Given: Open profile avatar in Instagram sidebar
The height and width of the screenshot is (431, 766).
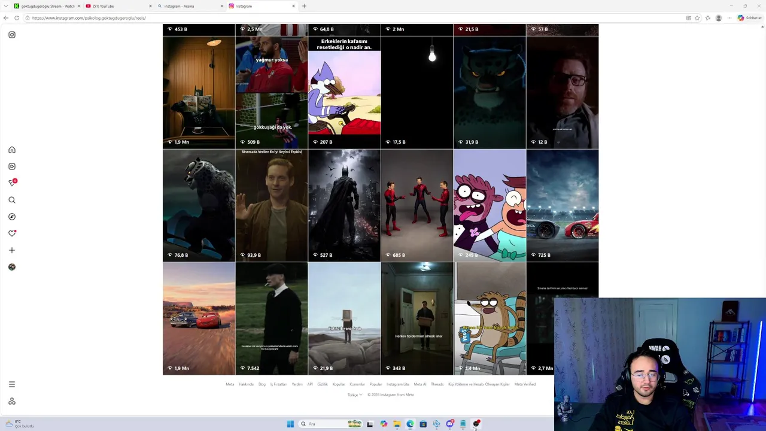Looking at the screenshot, I should [12, 267].
